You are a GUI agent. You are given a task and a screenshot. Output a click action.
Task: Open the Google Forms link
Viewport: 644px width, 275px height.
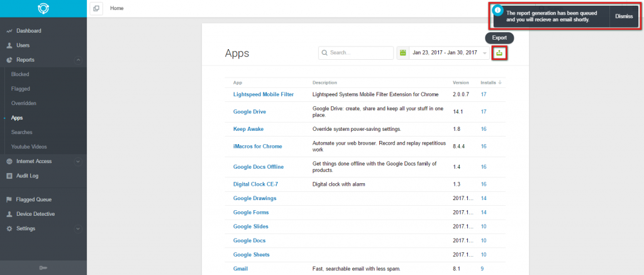tap(251, 213)
